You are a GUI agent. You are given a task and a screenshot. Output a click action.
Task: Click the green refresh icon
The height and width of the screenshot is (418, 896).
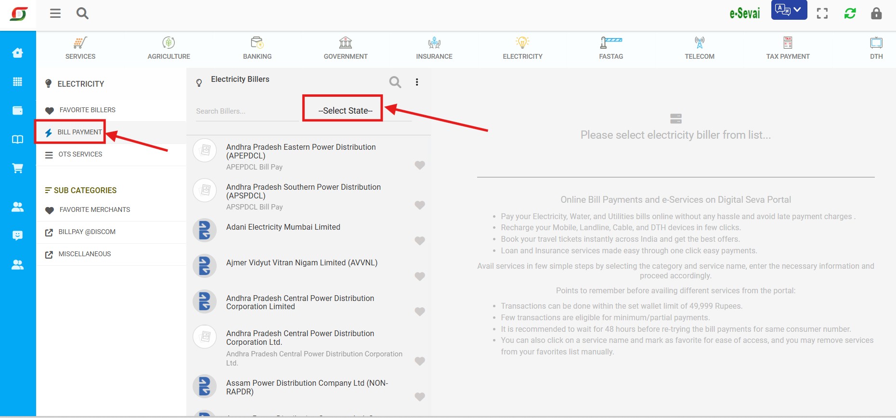[x=850, y=13]
